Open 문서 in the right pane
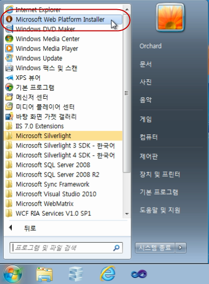Viewport: 209px width, 284px height. click(145, 64)
